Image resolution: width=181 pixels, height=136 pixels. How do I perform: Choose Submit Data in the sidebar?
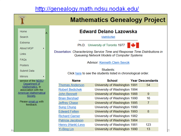coord(27,71)
